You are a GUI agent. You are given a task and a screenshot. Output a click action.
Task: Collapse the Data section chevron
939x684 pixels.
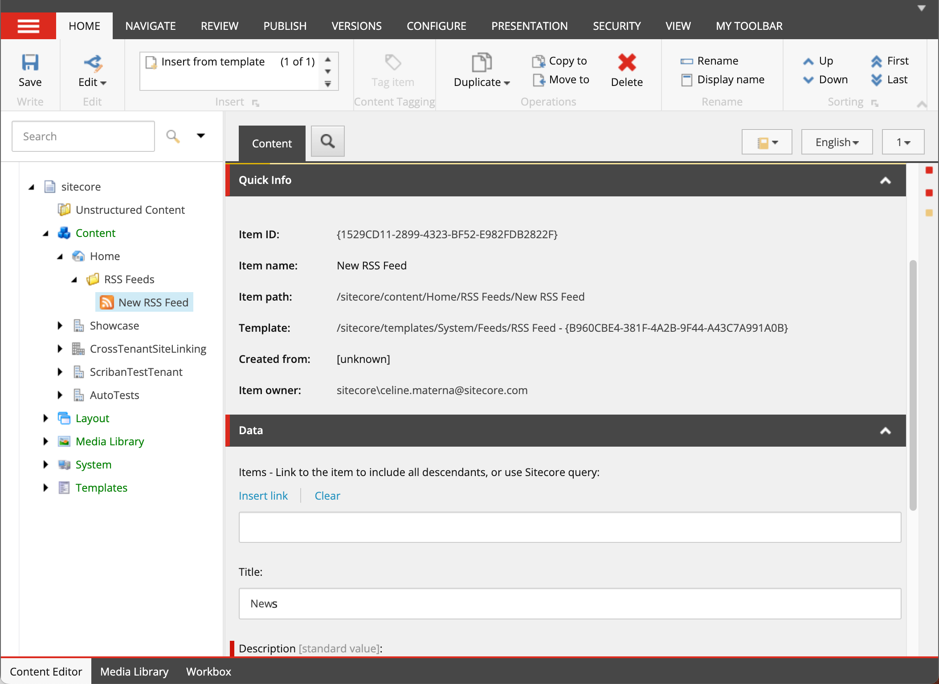click(x=886, y=431)
